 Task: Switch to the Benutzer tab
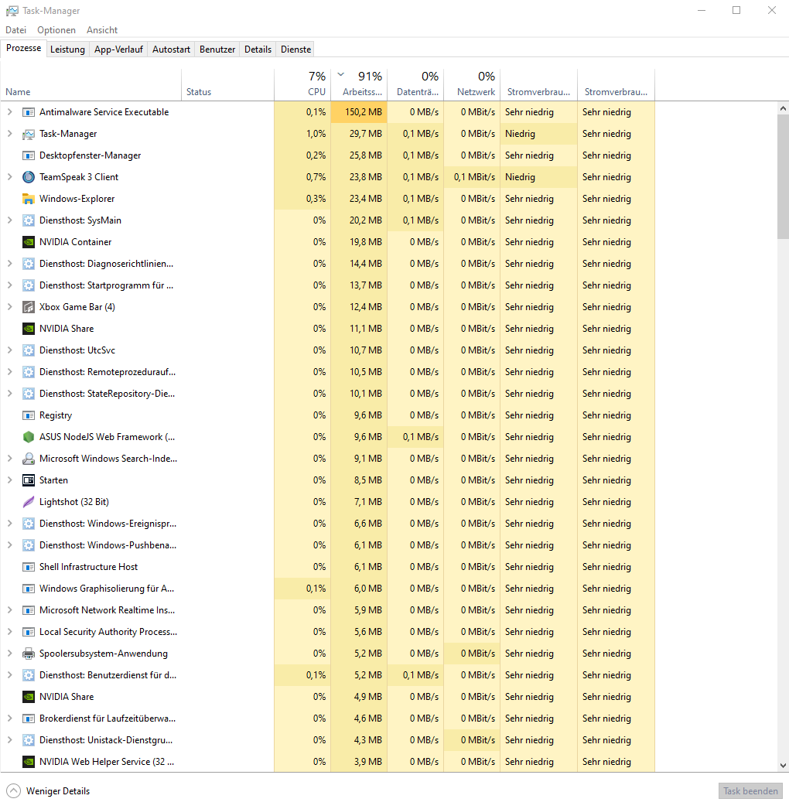pyautogui.click(x=217, y=49)
